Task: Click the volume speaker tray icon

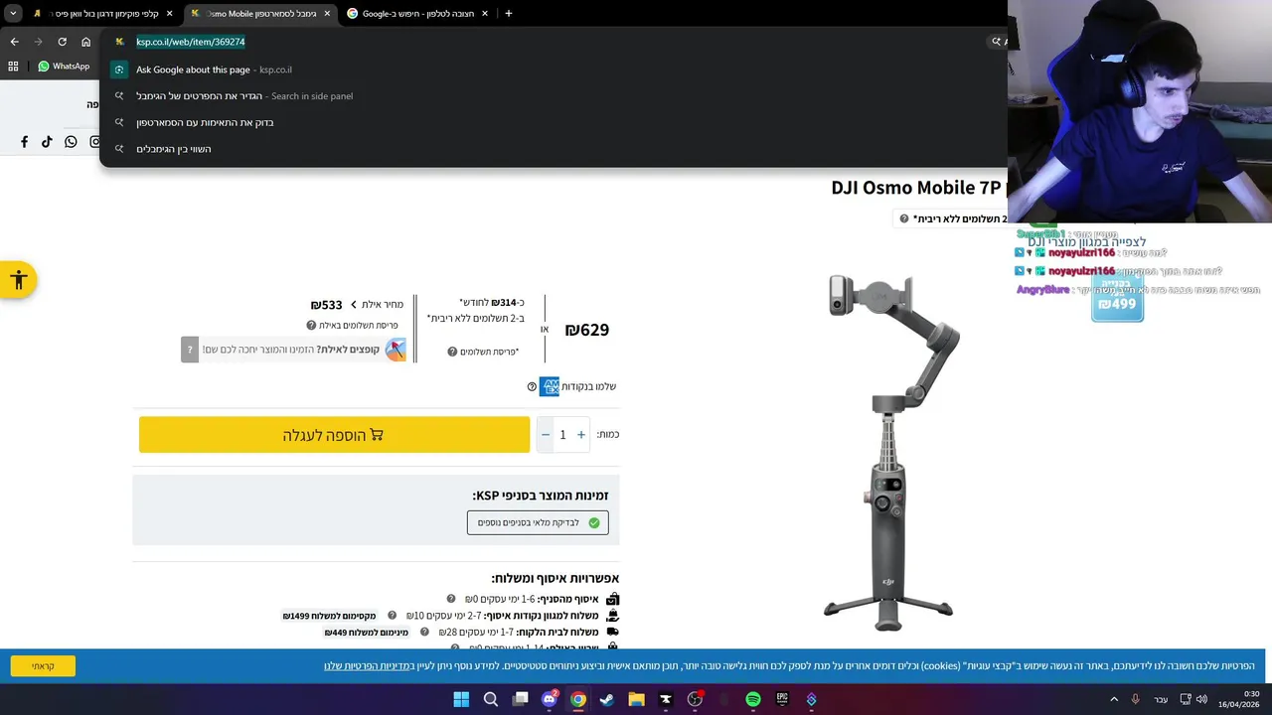Action: pos(1202,699)
